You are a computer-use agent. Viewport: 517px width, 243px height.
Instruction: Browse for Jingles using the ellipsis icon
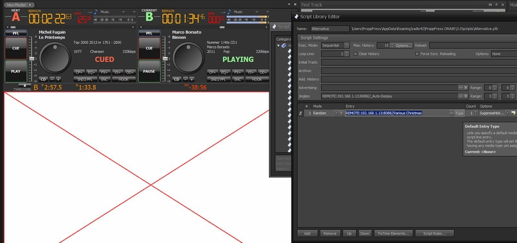click(x=460, y=96)
